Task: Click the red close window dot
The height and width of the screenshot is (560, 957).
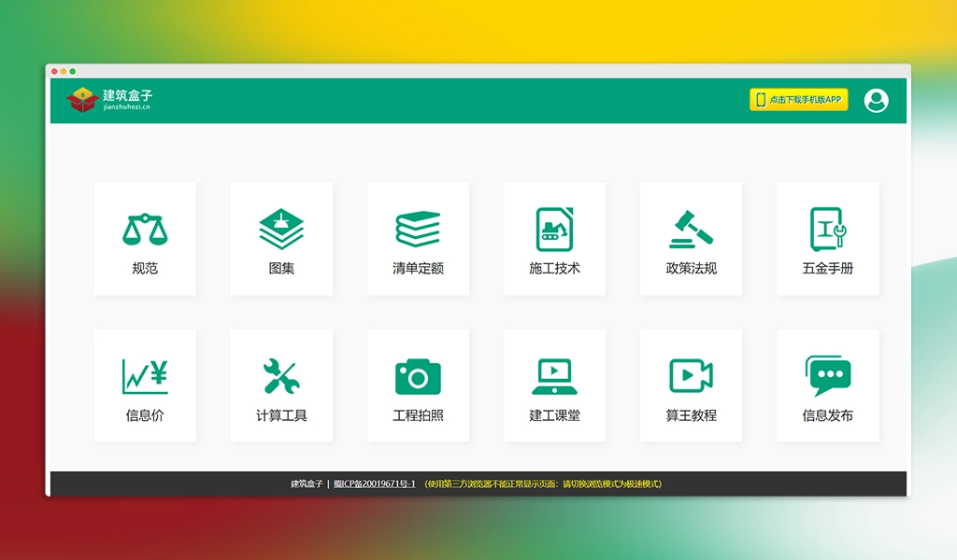Action: (x=54, y=71)
